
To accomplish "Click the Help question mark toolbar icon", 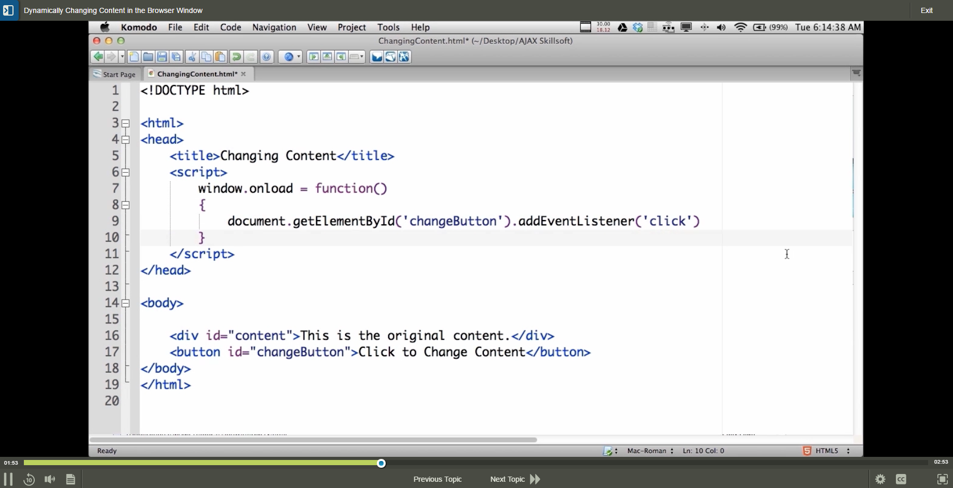I will pyautogui.click(x=267, y=57).
